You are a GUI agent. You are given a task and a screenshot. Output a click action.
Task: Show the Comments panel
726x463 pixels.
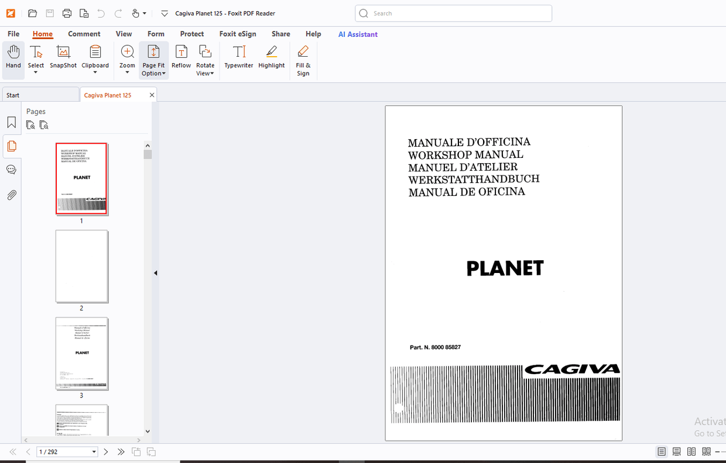click(x=11, y=170)
